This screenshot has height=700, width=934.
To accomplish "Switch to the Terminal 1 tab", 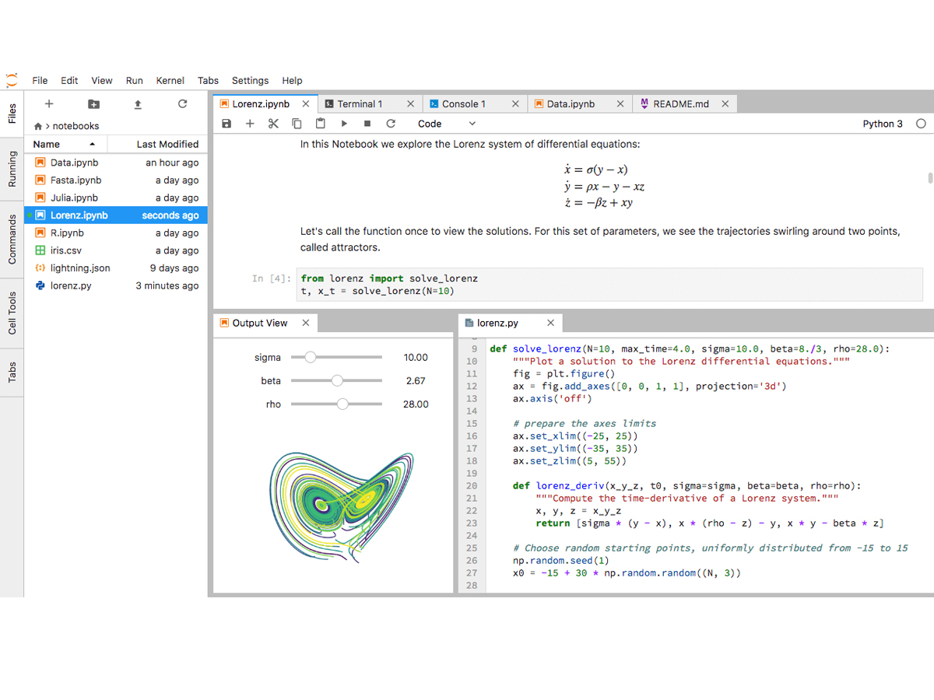I will [360, 103].
